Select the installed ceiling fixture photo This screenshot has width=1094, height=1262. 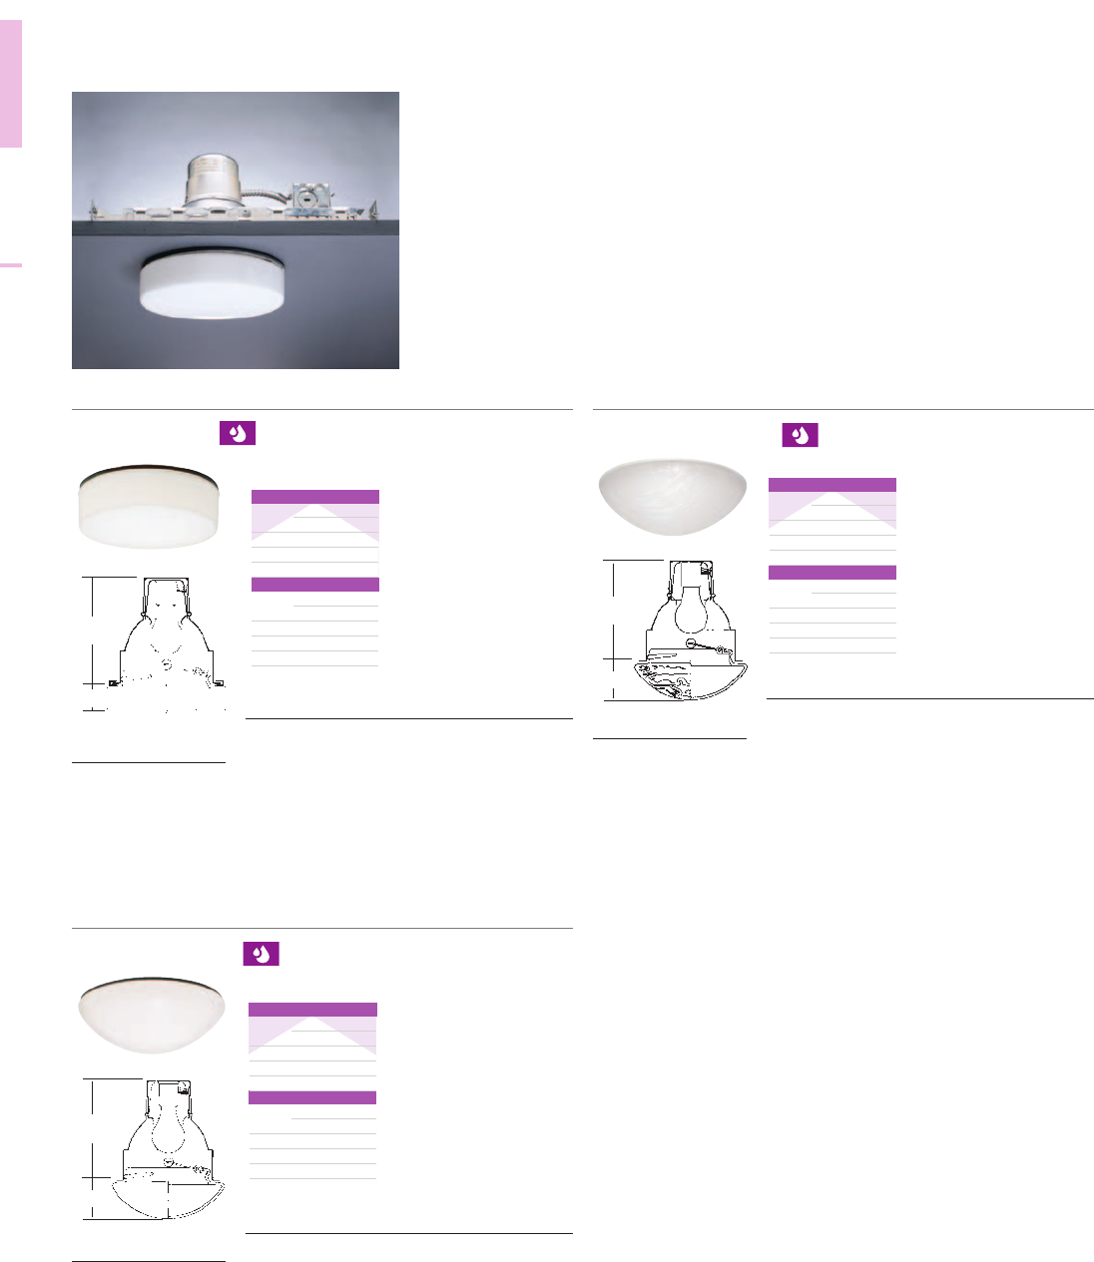click(236, 230)
